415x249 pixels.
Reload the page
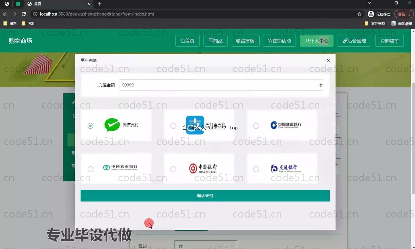24,14
